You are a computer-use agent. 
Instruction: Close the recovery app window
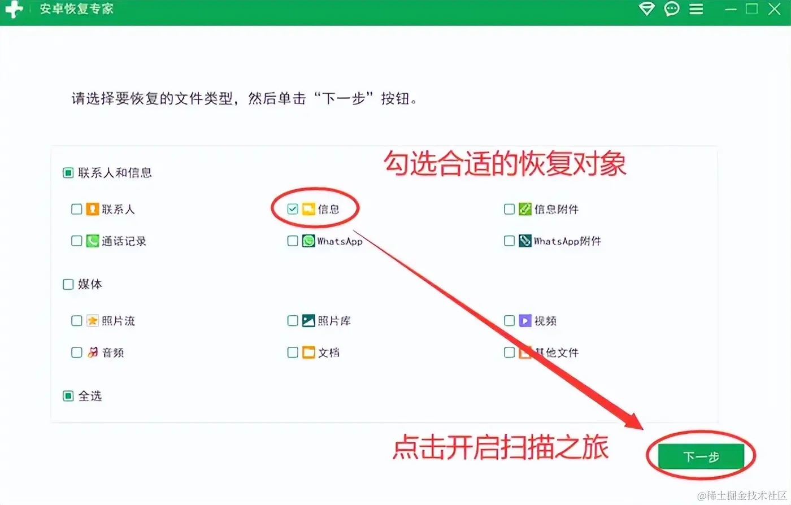click(x=775, y=9)
